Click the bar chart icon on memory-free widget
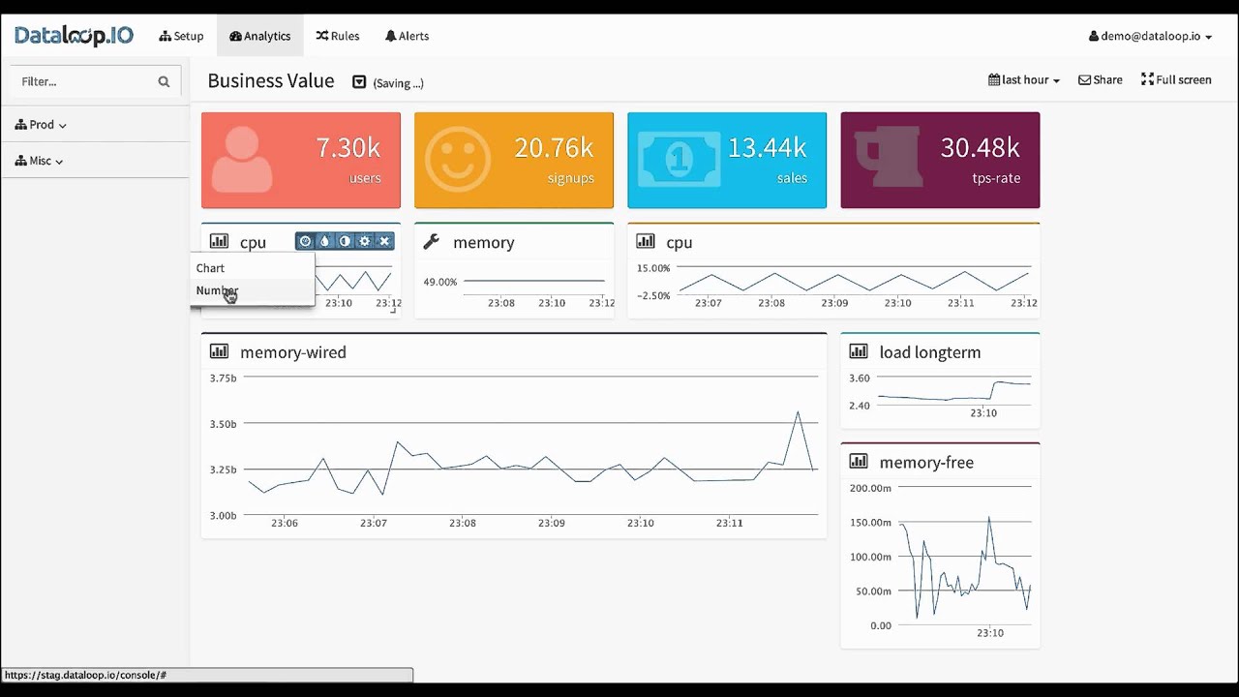The height and width of the screenshot is (697, 1239). [x=859, y=462]
